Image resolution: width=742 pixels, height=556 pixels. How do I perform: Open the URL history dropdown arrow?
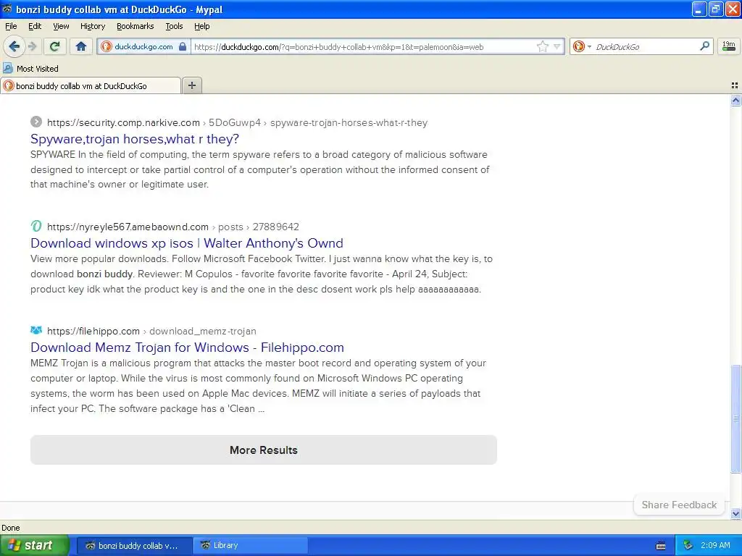click(x=557, y=46)
